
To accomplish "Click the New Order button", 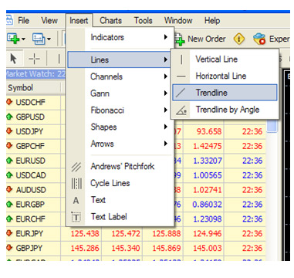I will (200, 39).
